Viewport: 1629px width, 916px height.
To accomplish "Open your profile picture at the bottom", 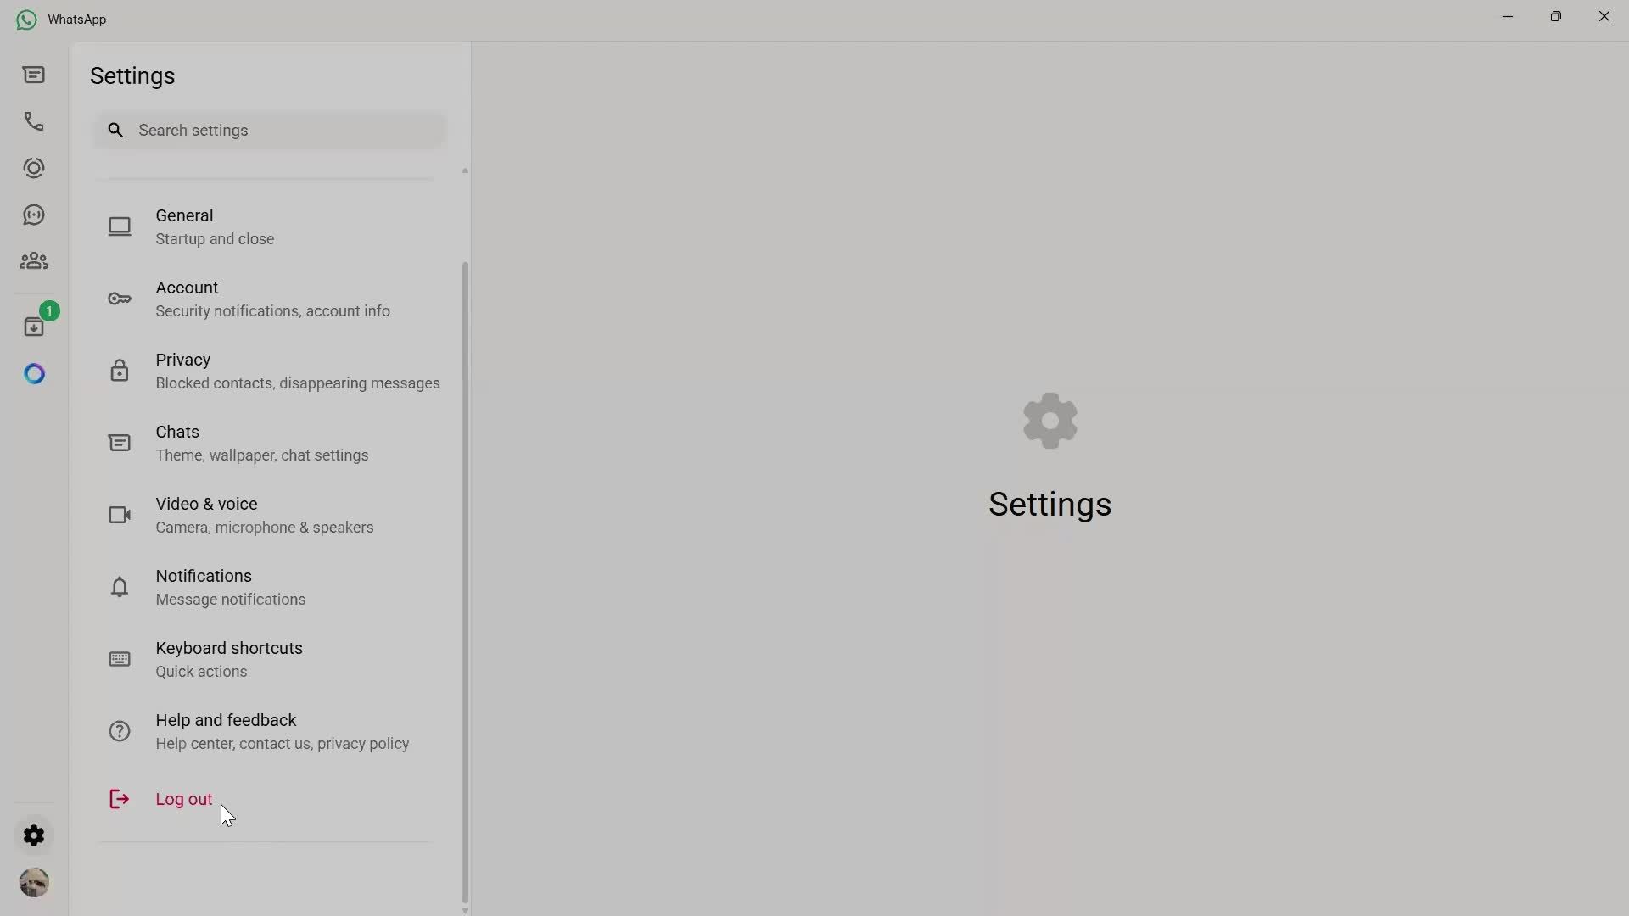I will tap(34, 883).
